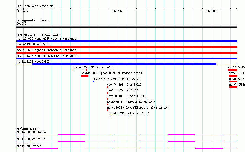This screenshot has width=245, height=152.
Task: Click the MAST4|NM_001290228 gene label
Action: pos(31,139)
